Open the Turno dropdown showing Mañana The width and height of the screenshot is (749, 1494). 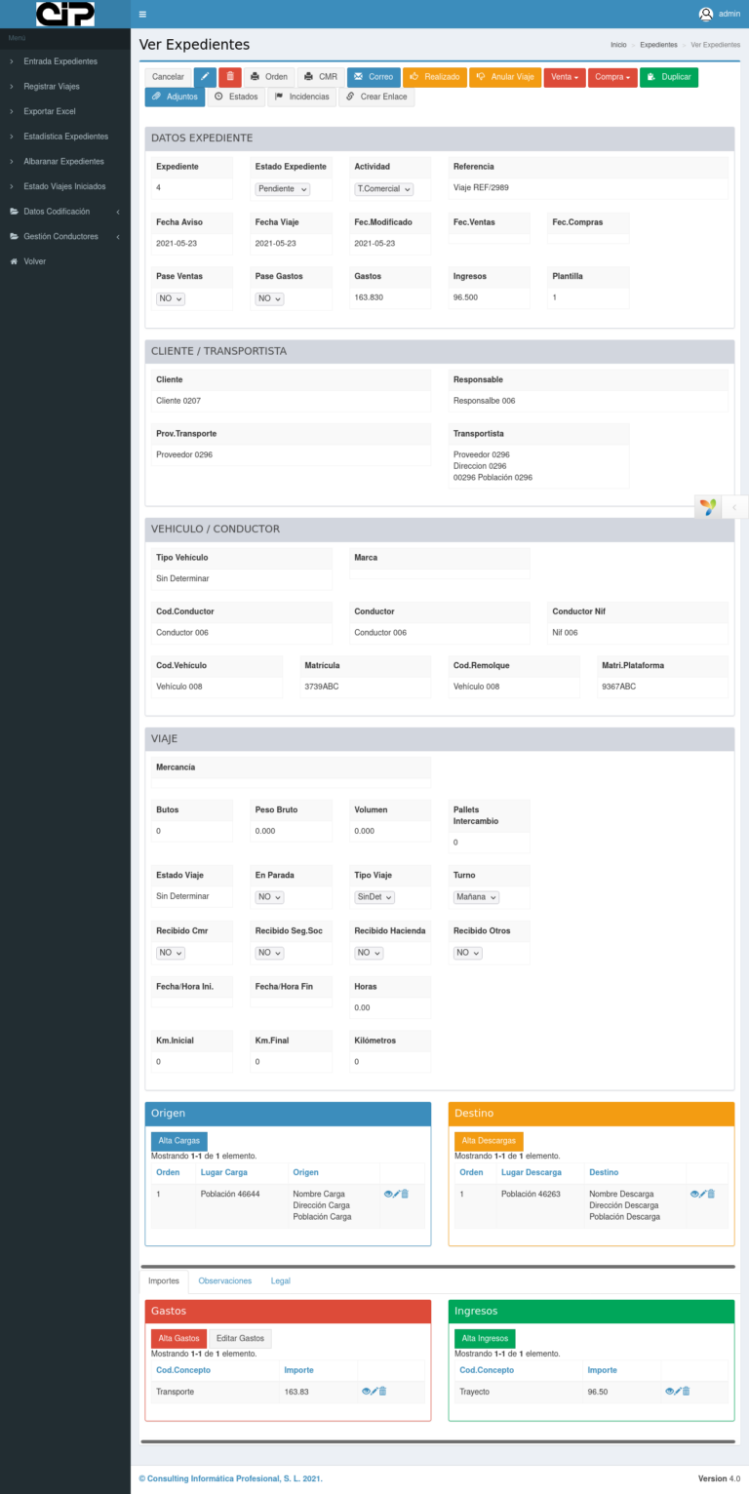(477, 897)
